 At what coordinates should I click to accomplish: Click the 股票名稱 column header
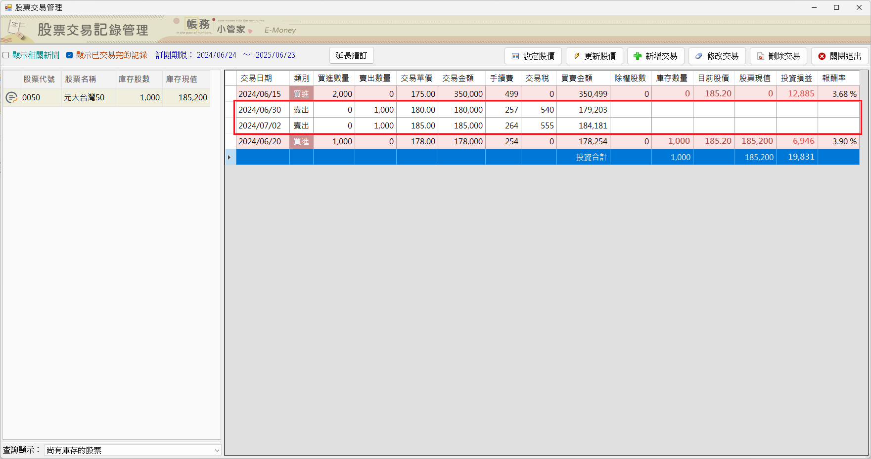(x=88, y=79)
